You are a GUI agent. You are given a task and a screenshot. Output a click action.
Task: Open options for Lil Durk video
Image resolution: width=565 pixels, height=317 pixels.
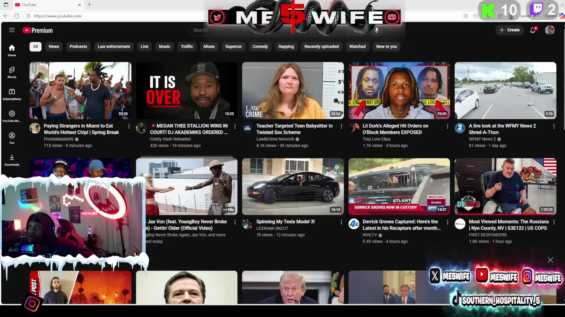447,126
